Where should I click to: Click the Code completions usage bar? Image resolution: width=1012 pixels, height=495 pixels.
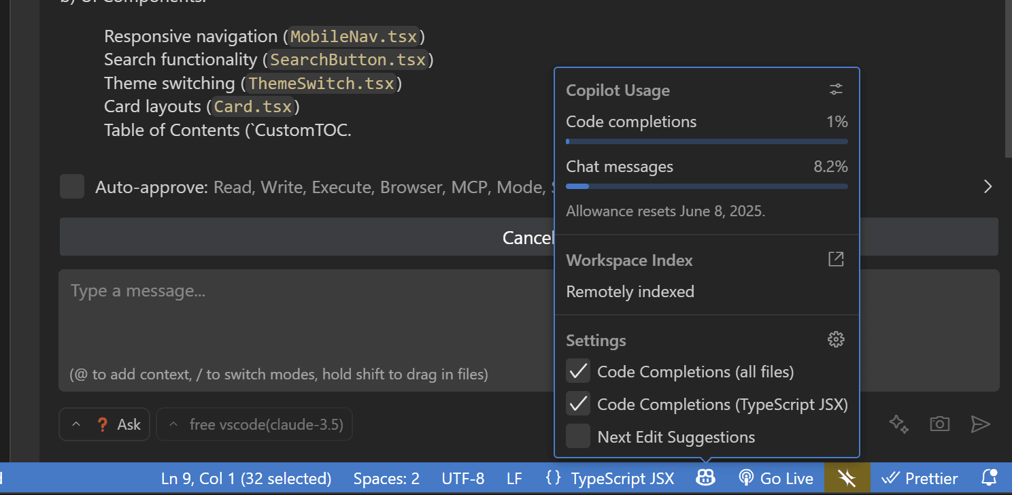point(707,141)
